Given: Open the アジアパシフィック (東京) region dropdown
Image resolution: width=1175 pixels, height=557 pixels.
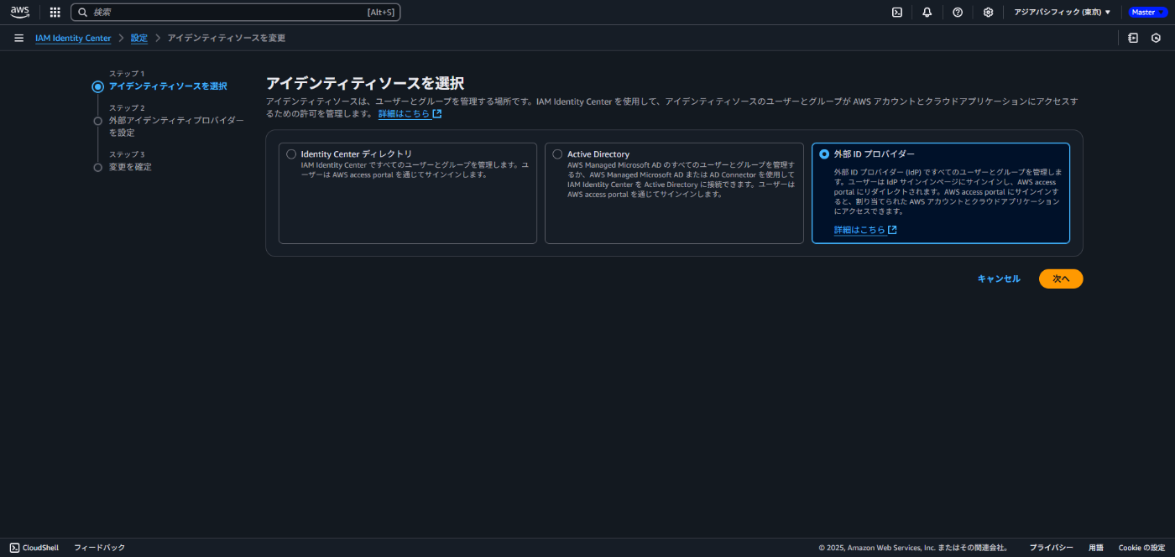Looking at the screenshot, I should click(x=1062, y=13).
